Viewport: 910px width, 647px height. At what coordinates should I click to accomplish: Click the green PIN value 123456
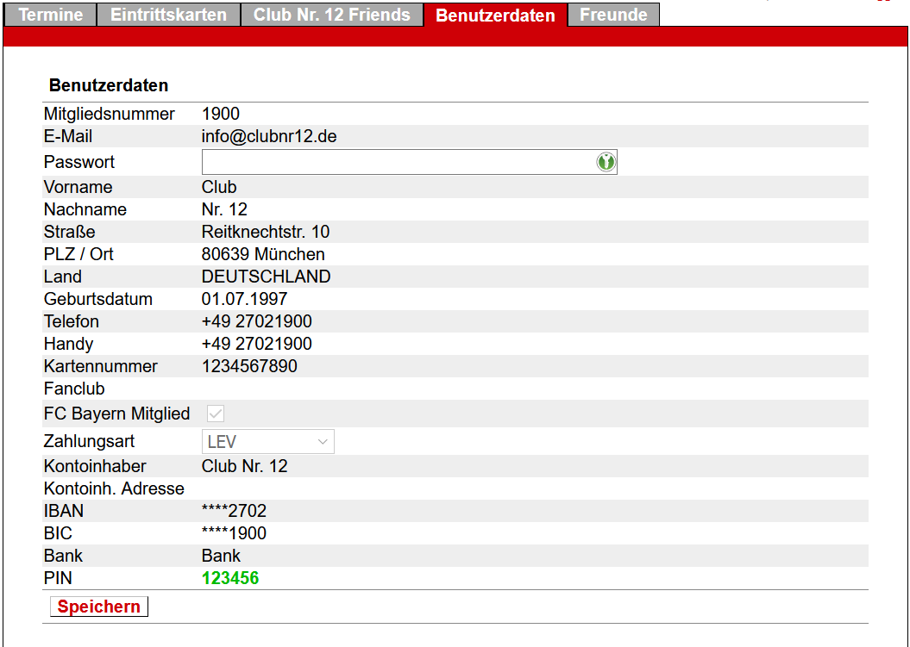pyautogui.click(x=230, y=578)
